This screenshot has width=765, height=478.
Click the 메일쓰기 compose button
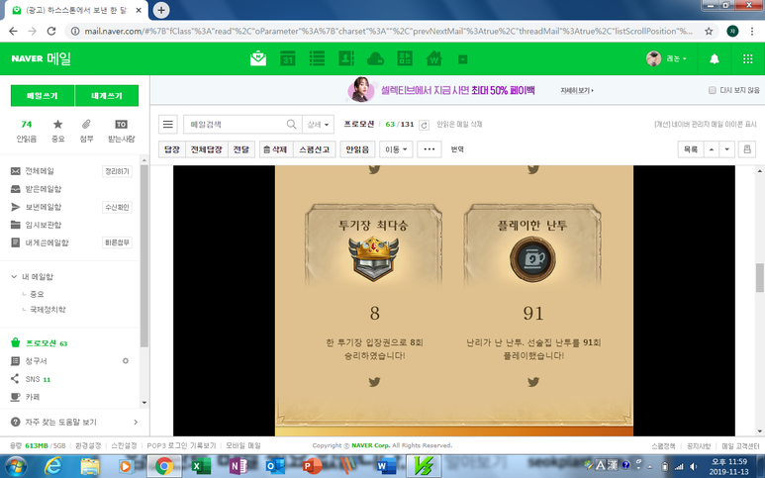point(43,96)
